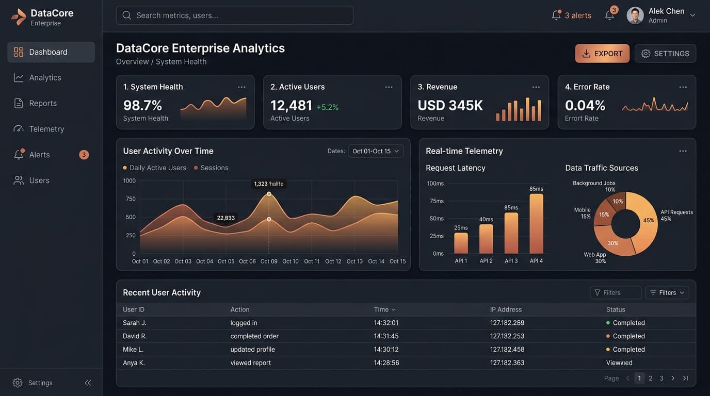The image size is (710, 396).
Task: Go to the next page arrow
Action: 673,378
